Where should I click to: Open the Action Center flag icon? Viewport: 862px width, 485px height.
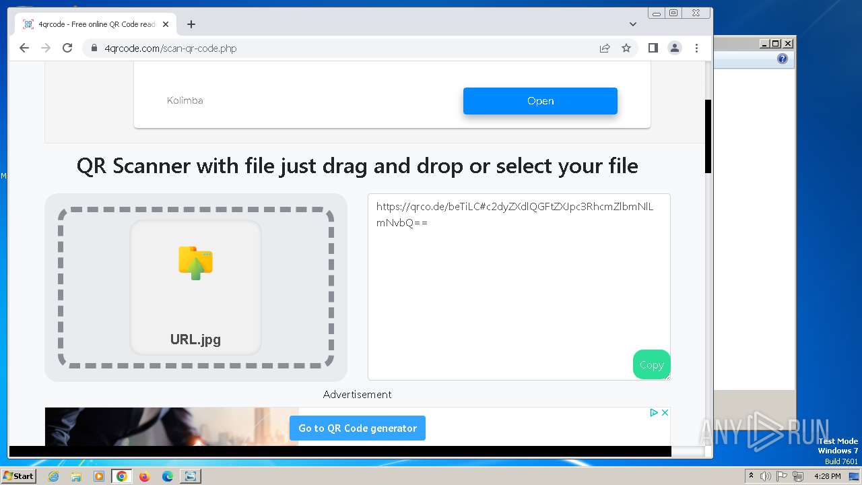(782, 476)
